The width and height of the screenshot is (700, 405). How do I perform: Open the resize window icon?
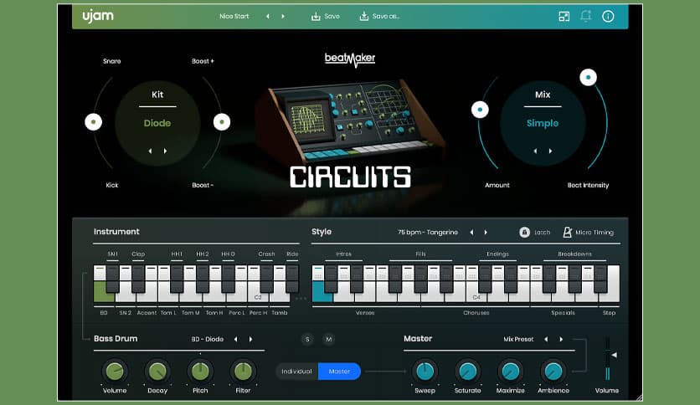564,17
